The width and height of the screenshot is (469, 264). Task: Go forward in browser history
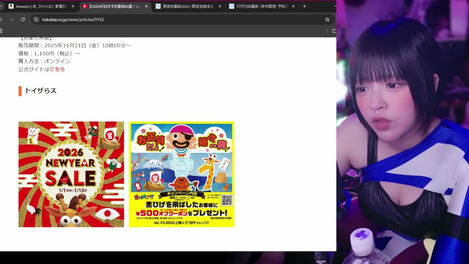pyautogui.click(x=11, y=19)
